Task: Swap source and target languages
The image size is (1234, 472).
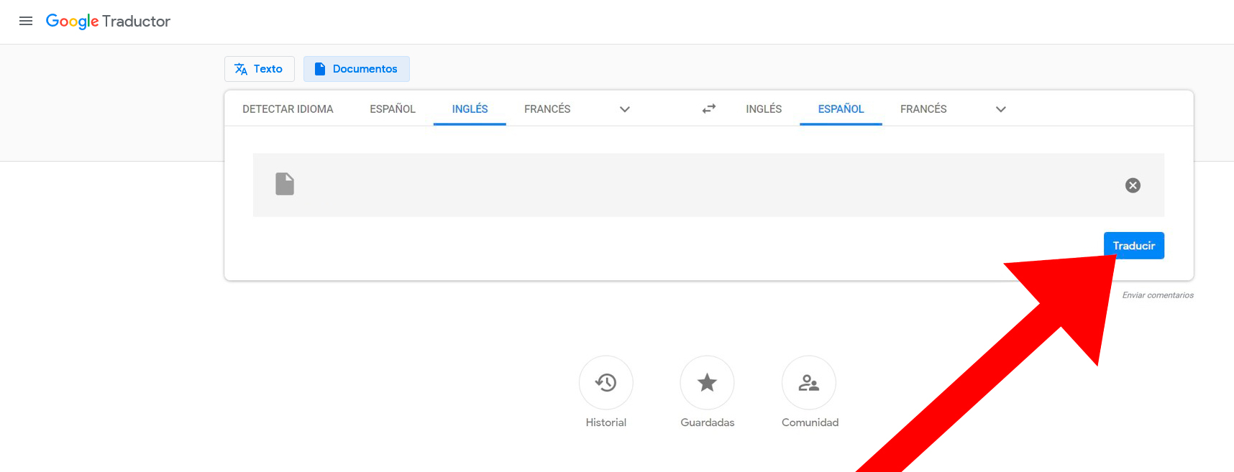Action: (x=709, y=108)
